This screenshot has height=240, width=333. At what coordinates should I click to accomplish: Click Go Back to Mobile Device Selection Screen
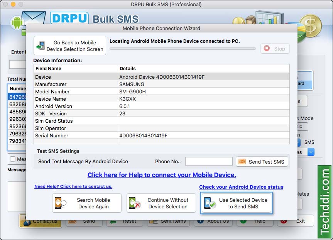70,46
